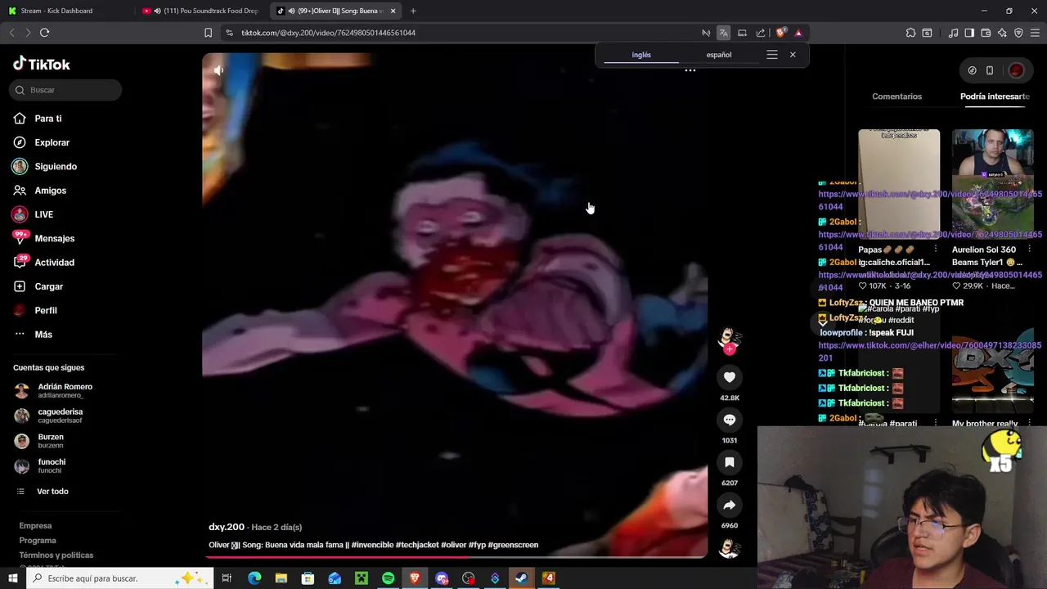Bookmark this page icon in address bar

click(208, 33)
